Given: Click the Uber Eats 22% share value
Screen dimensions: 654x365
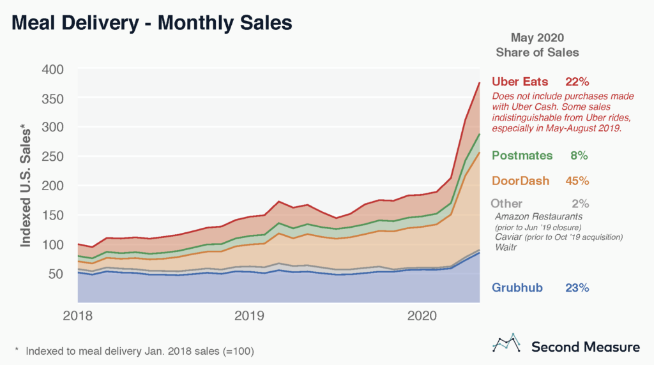Looking at the screenshot, I should coord(577,82).
